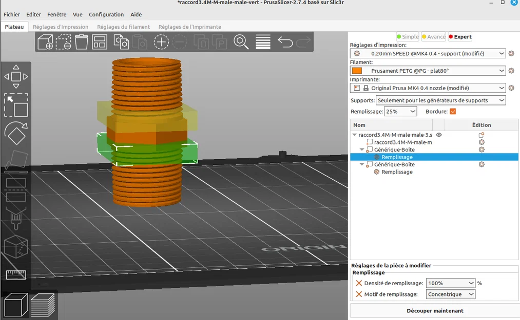Image resolution: width=520 pixels, height=320 pixels.
Task: Open the Fichier menu
Action: [12, 14]
